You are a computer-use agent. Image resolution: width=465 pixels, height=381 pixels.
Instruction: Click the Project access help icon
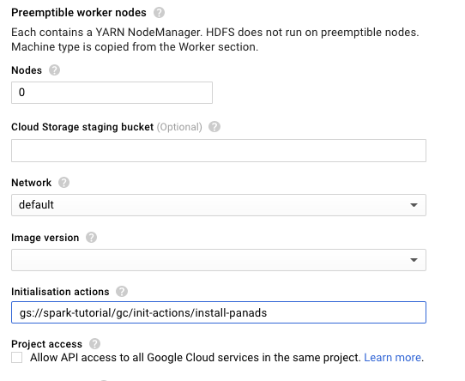(x=94, y=344)
